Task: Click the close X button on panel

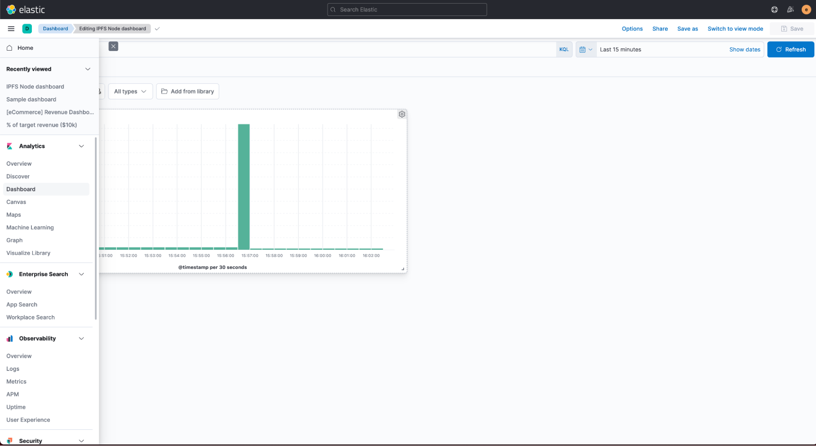Action: click(x=114, y=46)
